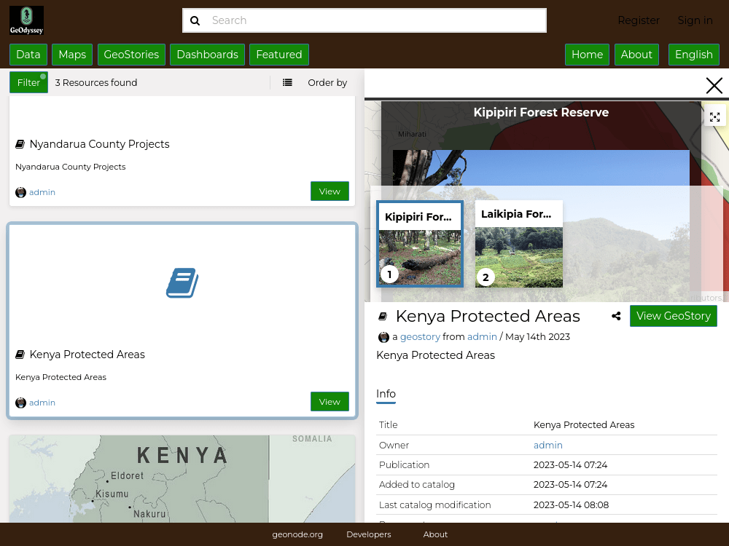The width and height of the screenshot is (729, 546).
Task: Select the Laikipia Forest thumbnail
Action: [518, 244]
